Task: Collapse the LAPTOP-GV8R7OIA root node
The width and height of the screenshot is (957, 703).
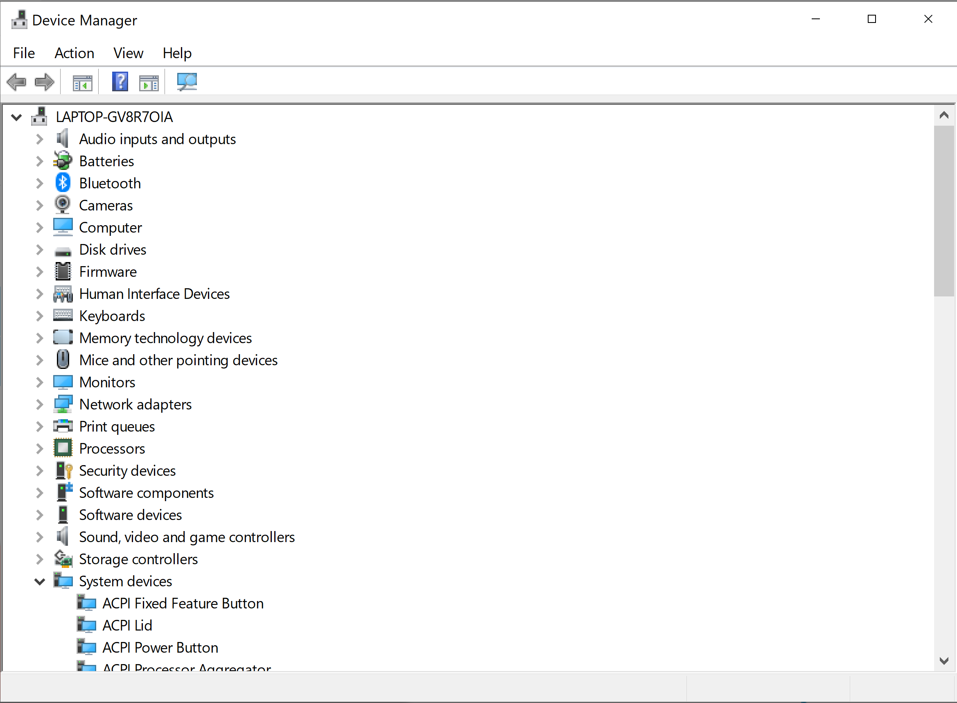Action: 16,117
